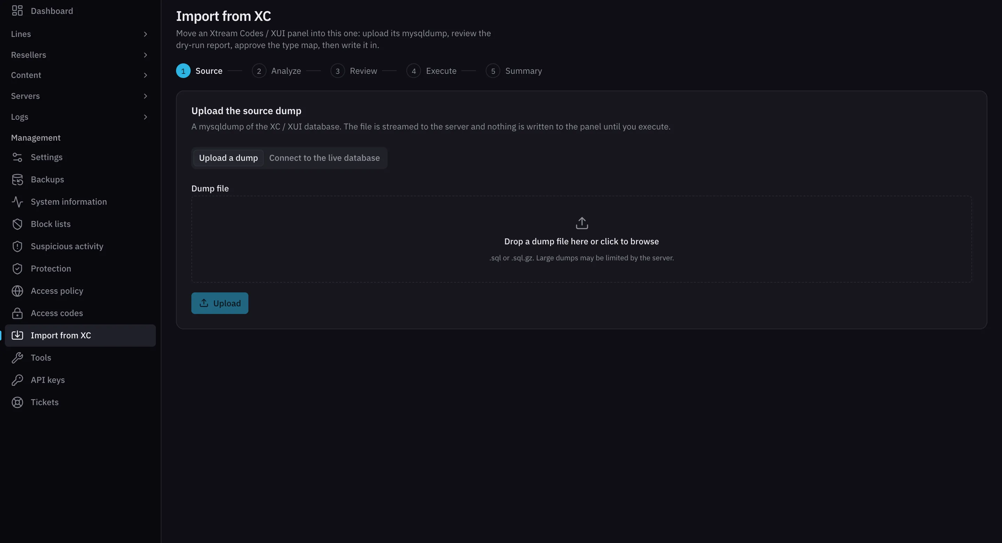
Task: Expand the Servers section chevron
Action: (145, 96)
